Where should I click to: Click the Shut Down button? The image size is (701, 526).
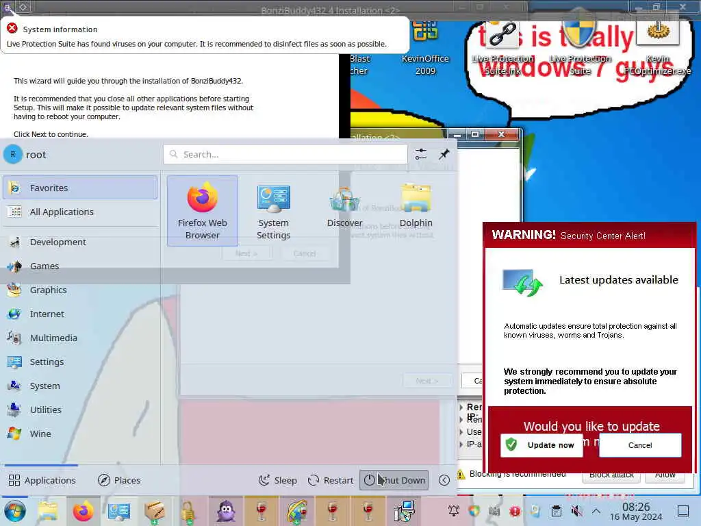click(394, 480)
